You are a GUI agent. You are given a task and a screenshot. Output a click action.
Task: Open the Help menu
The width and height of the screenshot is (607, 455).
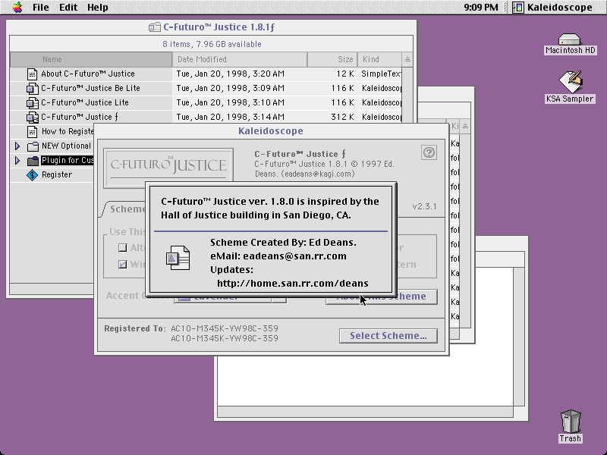pyautogui.click(x=98, y=8)
